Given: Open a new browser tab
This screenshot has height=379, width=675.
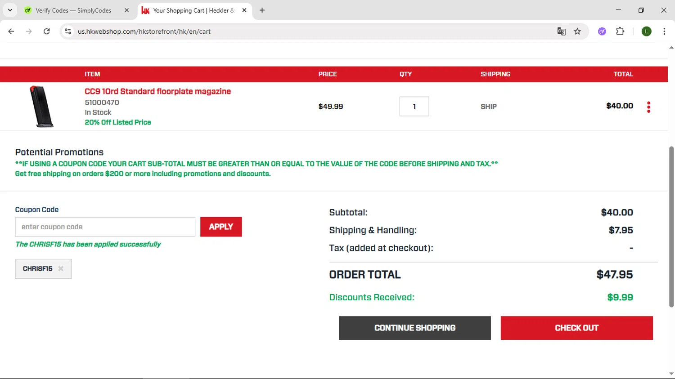Looking at the screenshot, I should point(262,10).
